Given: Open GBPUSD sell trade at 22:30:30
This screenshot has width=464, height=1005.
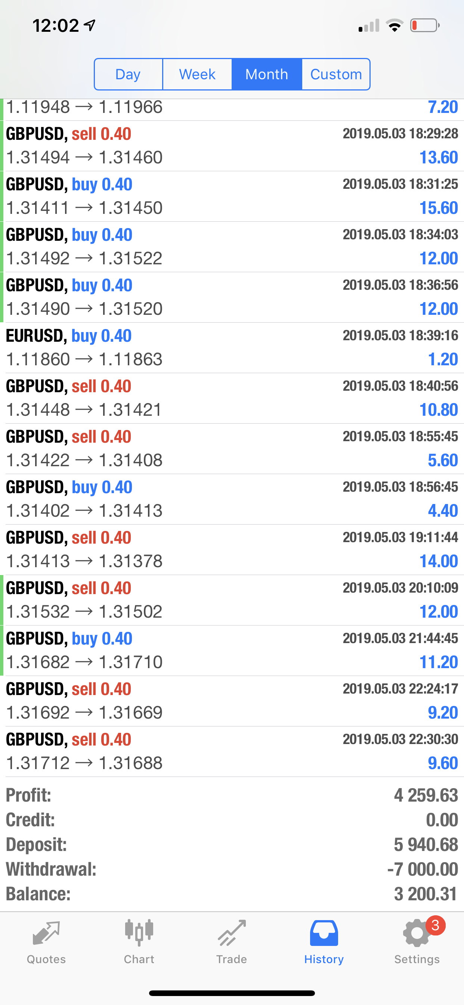Looking at the screenshot, I should [232, 752].
